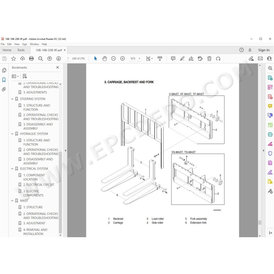This screenshot has height=274, width=274.
Task: Open 2. ELECTRICAL CIRCUIT bookmark
Action: (x=39, y=184)
